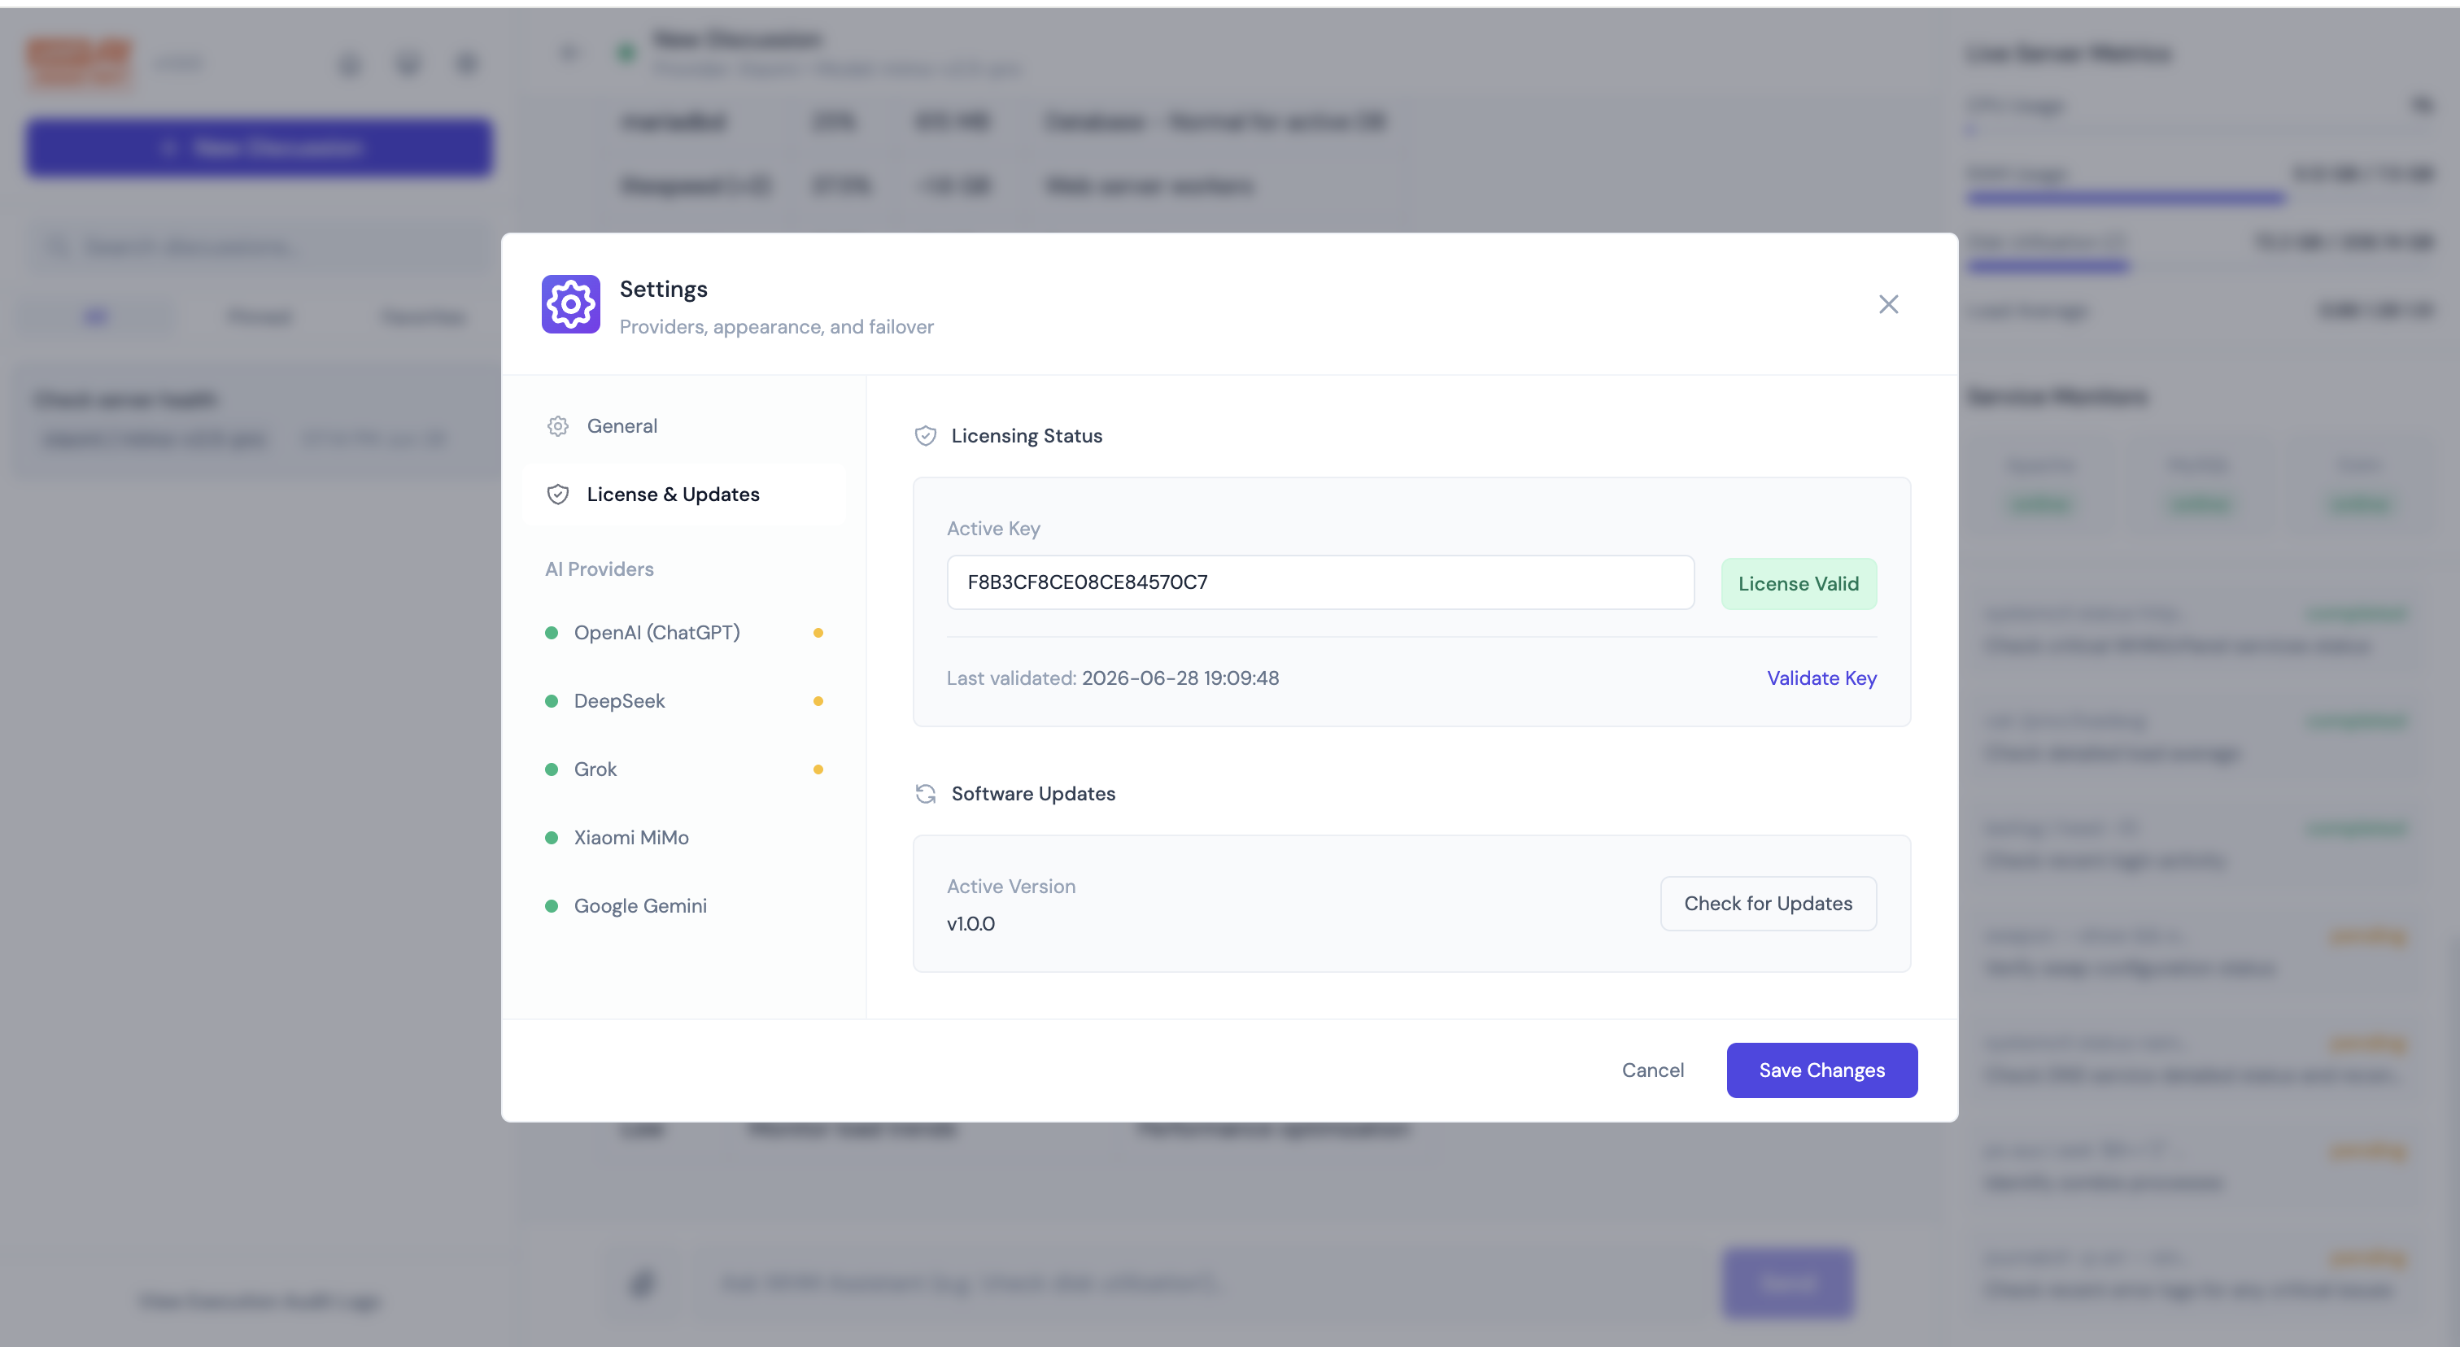Click the 'Last validated: 2026-06-28 19:09:48' text
2460x1347 pixels.
pos(1113,678)
